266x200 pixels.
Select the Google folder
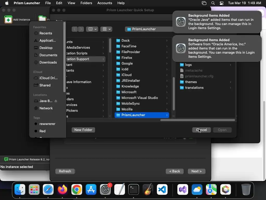click(142, 64)
